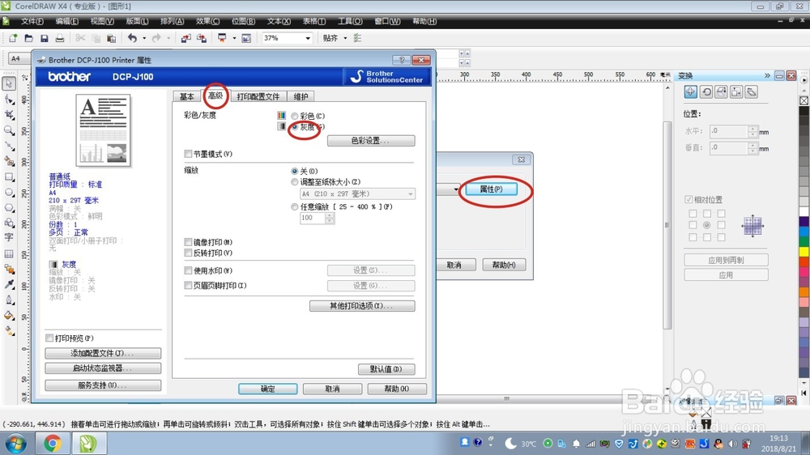Collapse the 变换 docker with chevrons
Image resolution: width=810 pixels, height=455 pixels.
coord(767,75)
